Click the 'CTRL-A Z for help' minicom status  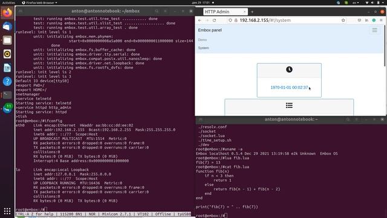click(x=34, y=214)
